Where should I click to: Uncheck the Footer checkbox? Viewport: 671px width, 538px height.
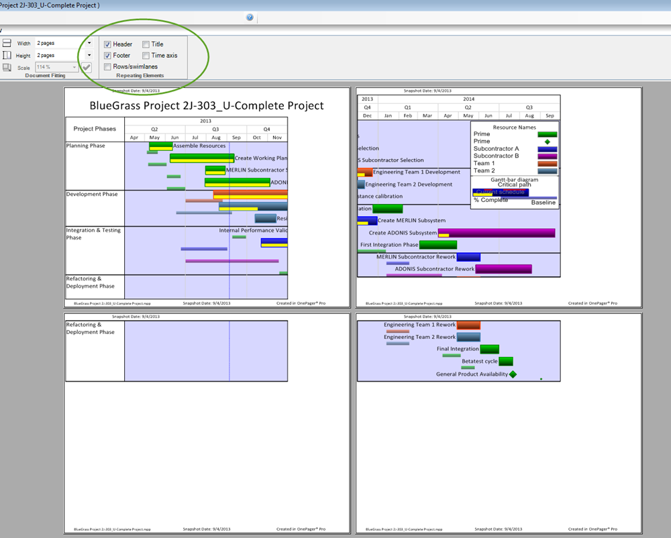coord(107,55)
